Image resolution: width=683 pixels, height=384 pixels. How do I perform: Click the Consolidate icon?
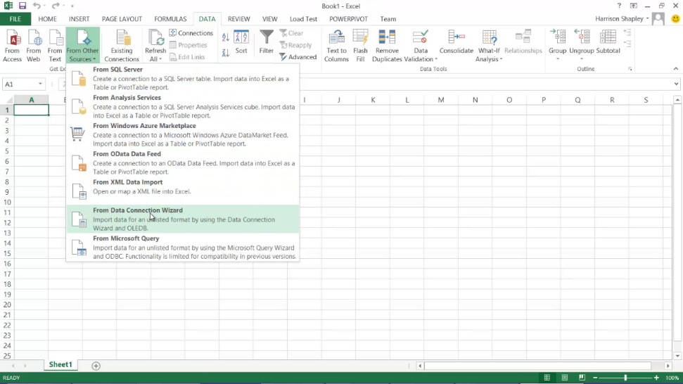(456, 42)
